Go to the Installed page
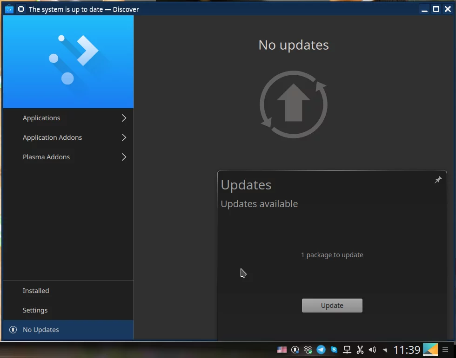This screenshot has width=456, height=358. [68, 291]
